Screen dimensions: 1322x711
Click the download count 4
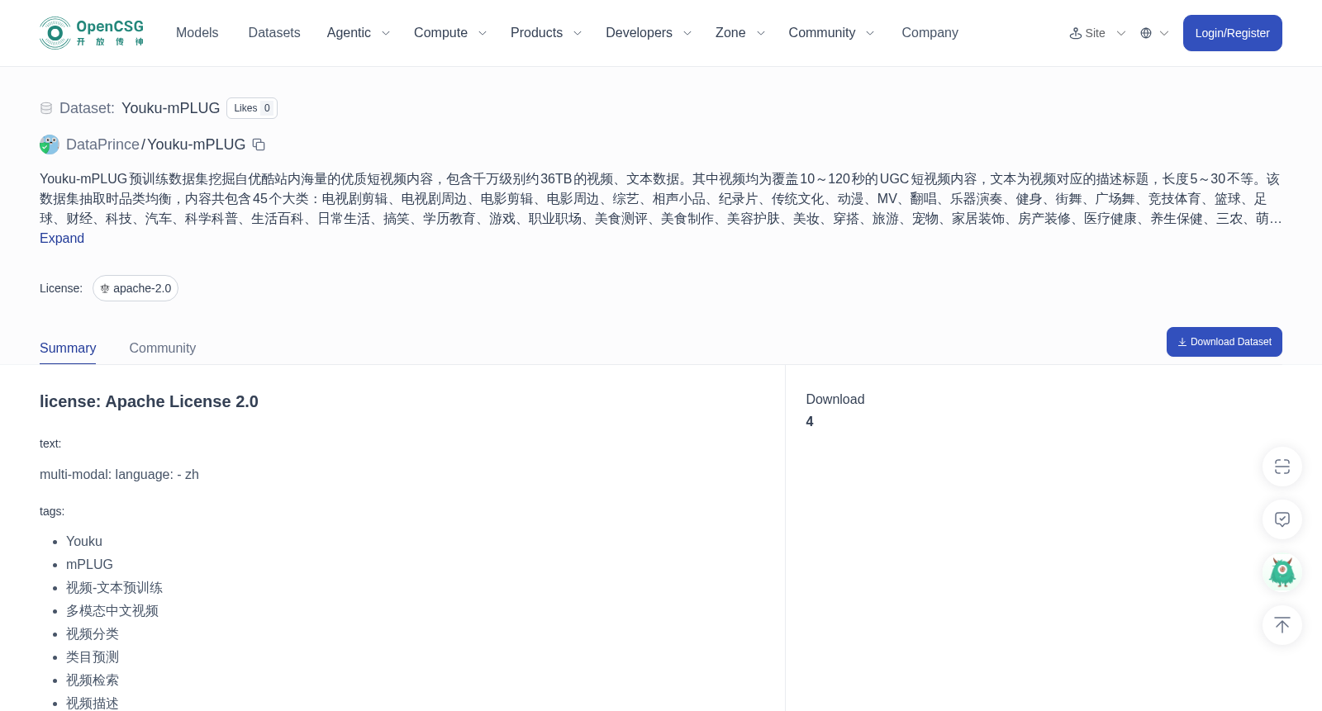coord(810,421)
